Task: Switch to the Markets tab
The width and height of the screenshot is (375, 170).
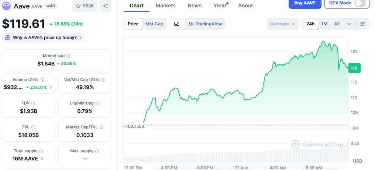Action: [165, 6]
